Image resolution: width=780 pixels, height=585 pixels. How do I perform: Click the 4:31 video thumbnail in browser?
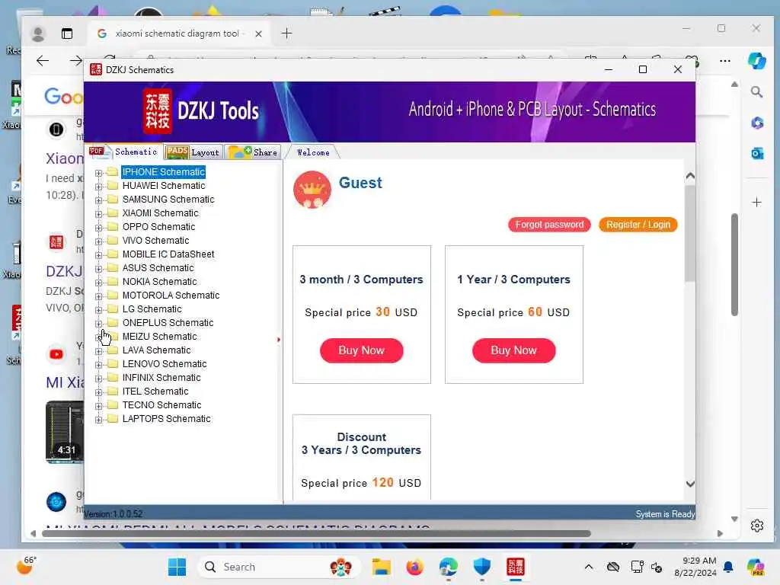point(65,432)
